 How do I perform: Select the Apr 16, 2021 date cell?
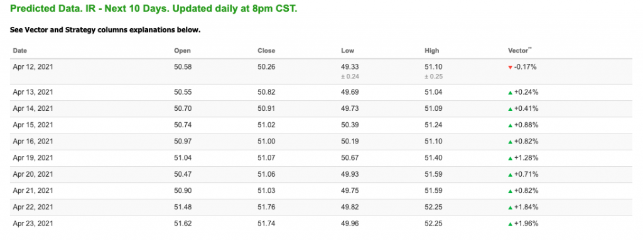pos(33,141)
